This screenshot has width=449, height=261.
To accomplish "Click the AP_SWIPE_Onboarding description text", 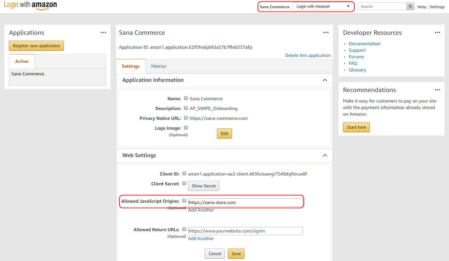I will [213, 108].
